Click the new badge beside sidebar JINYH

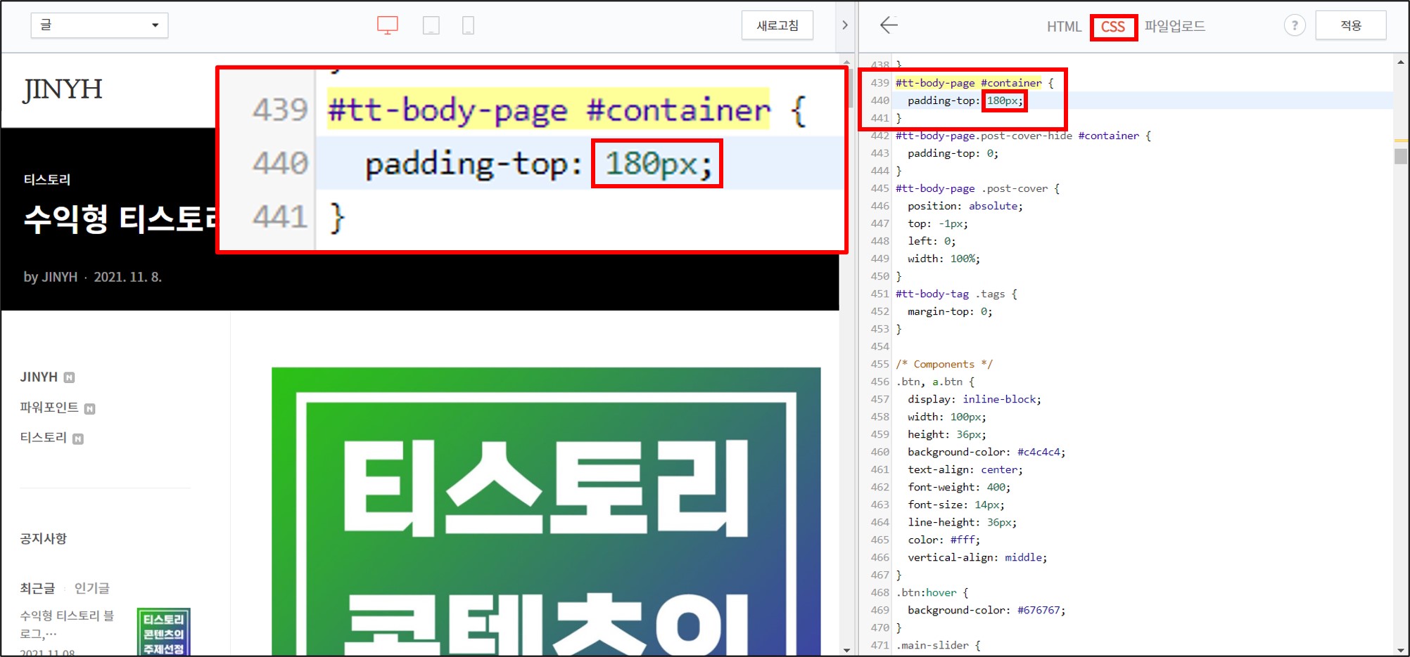click(x=69, y=378)
